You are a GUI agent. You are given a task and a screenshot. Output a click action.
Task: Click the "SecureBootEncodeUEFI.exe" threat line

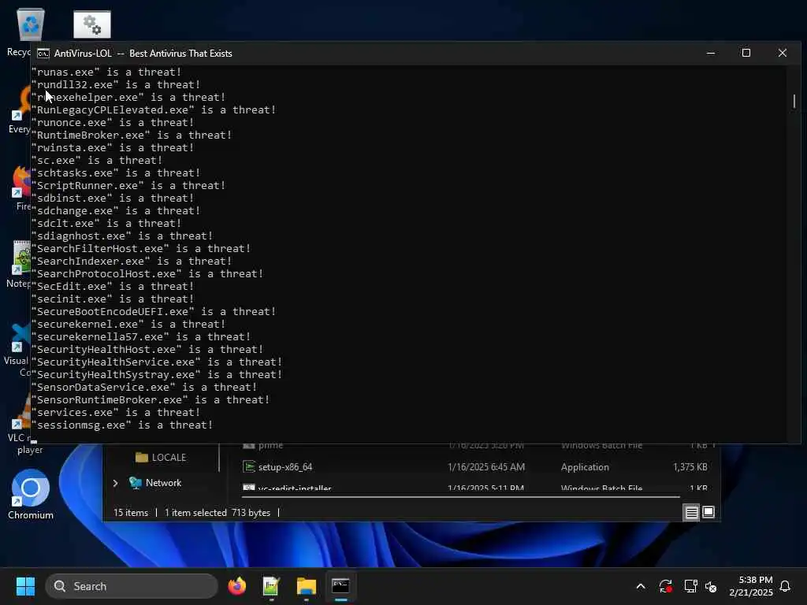coord(154,311)
